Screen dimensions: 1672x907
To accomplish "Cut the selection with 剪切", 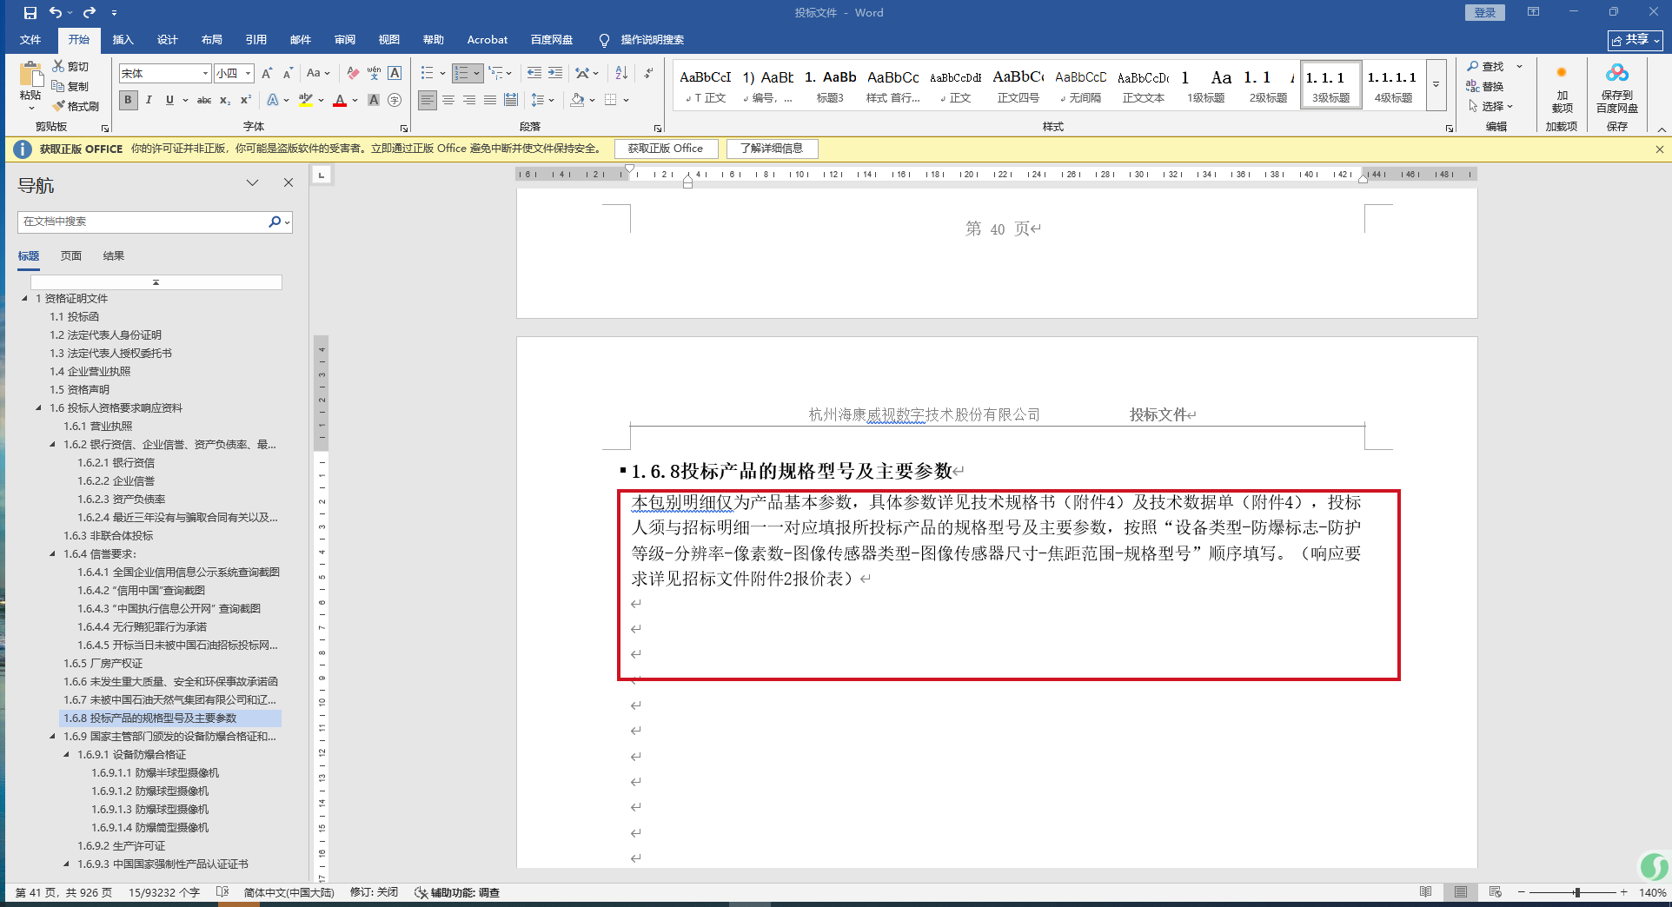I will (x=70, y=66).
